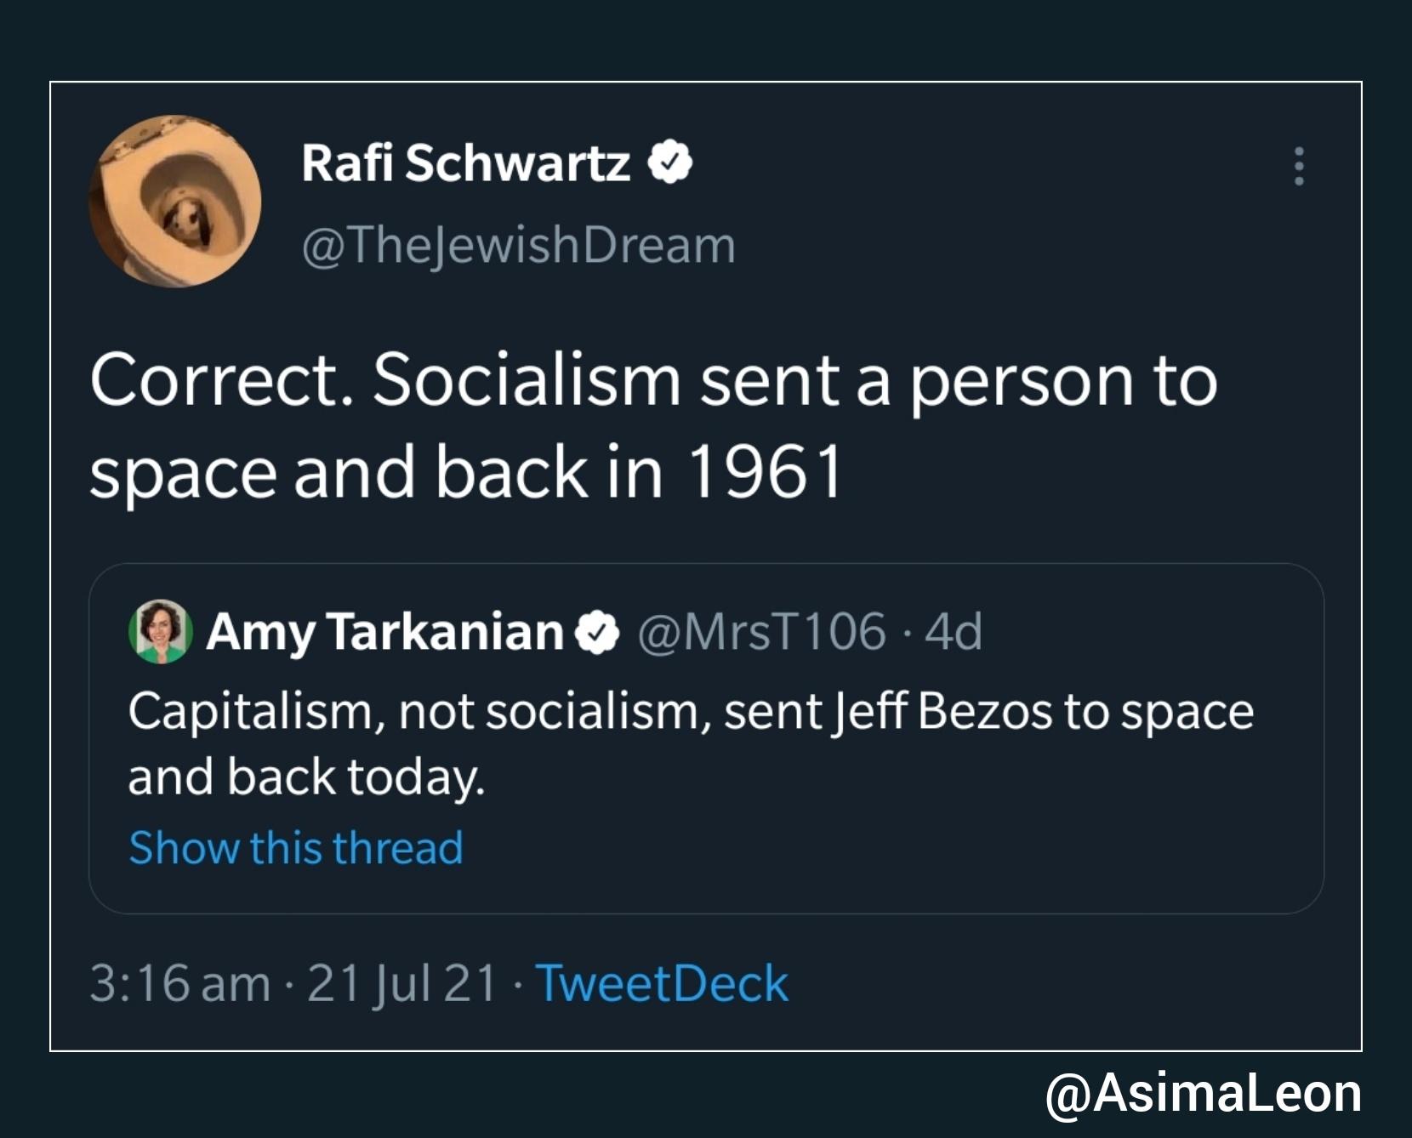
Task: Click the @AsimaLeon watermark
Action: [1203, 1093]
